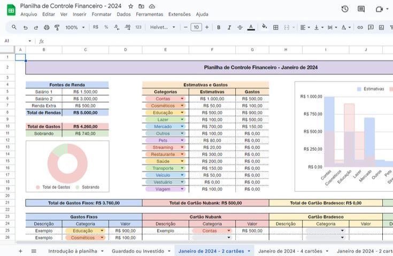Select column C header
Screen dimensions: 393x256
click(x=86, y=50)
